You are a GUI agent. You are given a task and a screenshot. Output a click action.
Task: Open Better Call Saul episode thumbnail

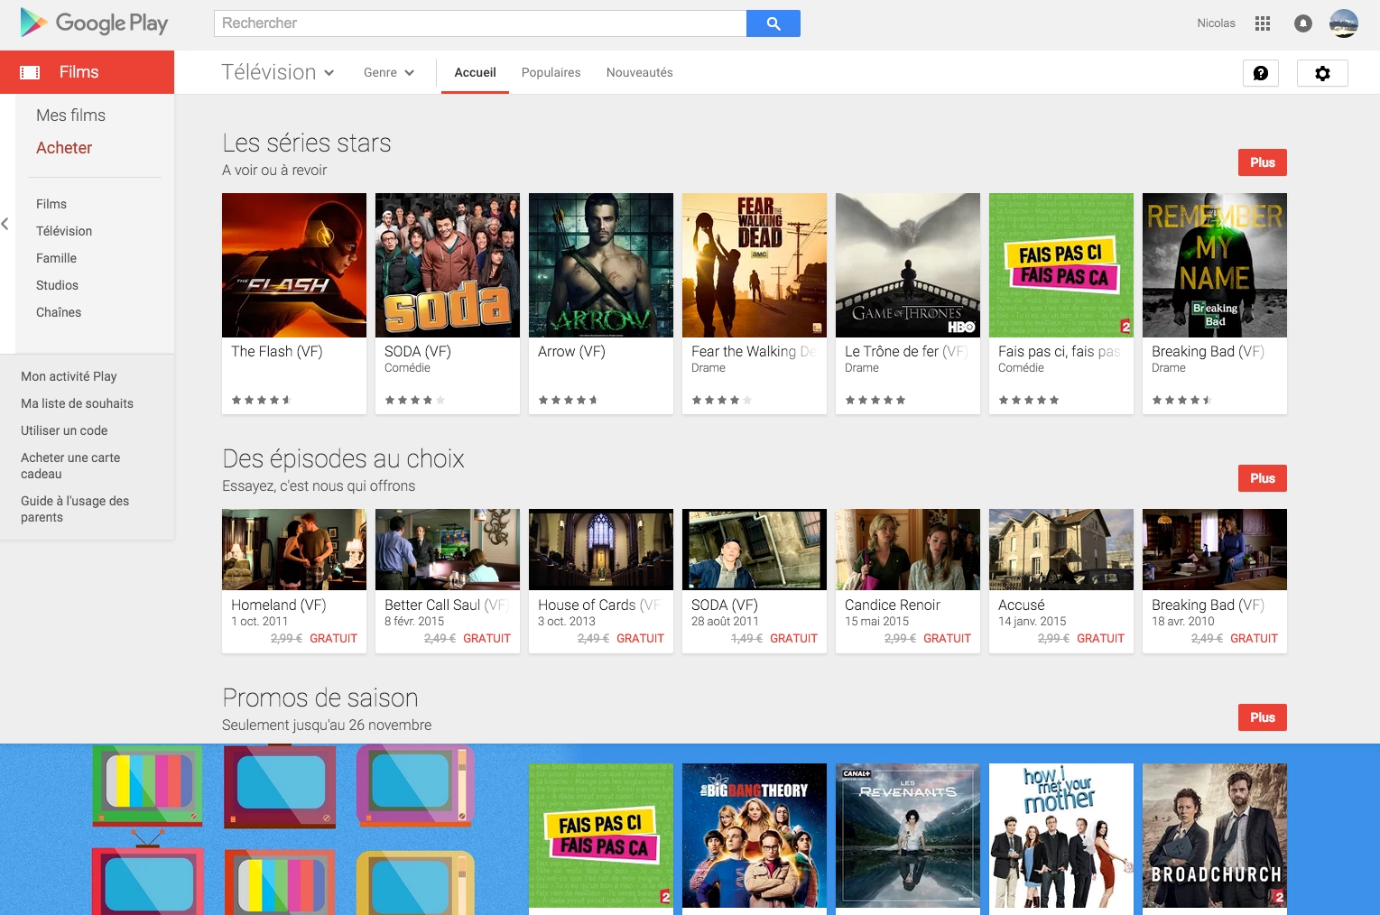point(448,550)
